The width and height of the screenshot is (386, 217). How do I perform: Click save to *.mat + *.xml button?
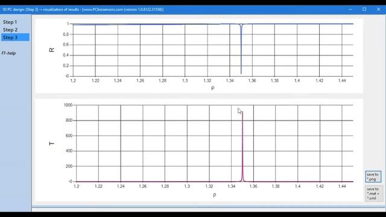[374, 193]
